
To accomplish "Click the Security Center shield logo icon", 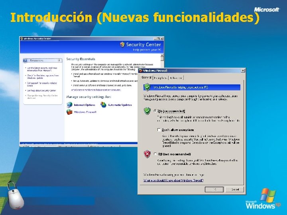I will (122, 45).
